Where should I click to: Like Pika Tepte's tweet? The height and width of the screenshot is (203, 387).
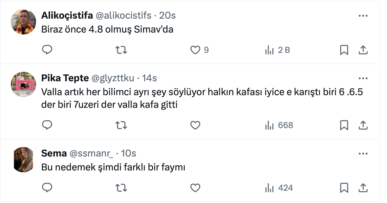click(x=195, y=125)
